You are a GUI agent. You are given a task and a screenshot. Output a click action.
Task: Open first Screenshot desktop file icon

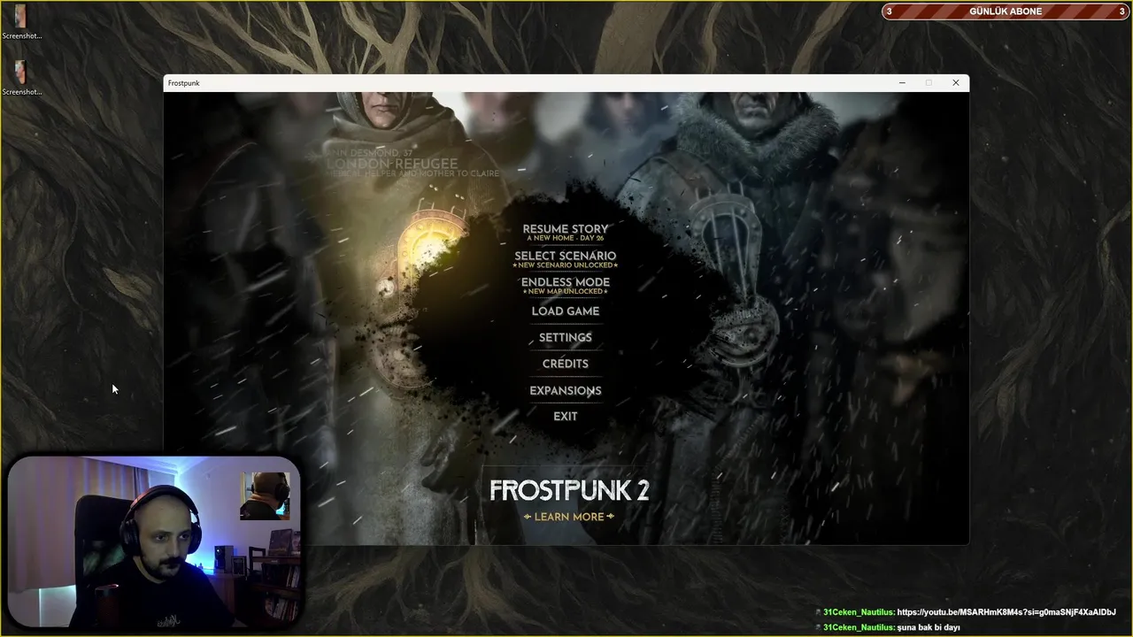coord(20,22)
